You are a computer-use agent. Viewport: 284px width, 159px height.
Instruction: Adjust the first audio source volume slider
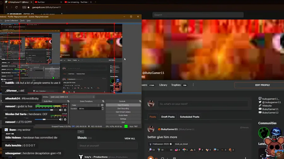pyautogui.click(x=52, y=110)
